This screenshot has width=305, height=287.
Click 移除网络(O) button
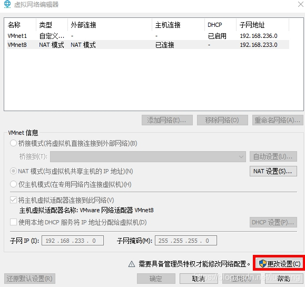point(222,120)
